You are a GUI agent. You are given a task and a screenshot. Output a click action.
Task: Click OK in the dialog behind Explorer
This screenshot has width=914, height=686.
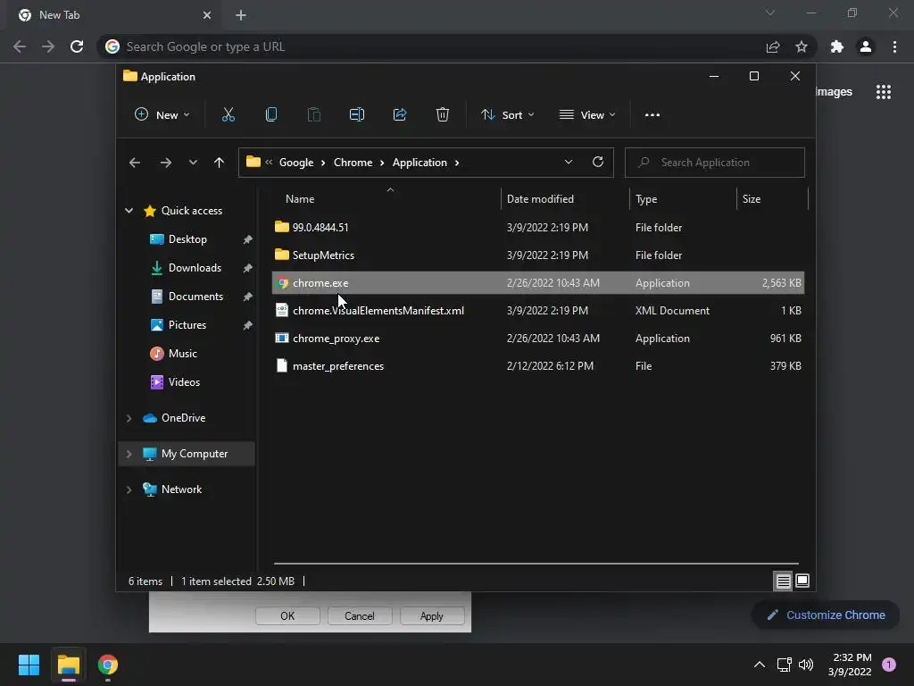(287, 616)
